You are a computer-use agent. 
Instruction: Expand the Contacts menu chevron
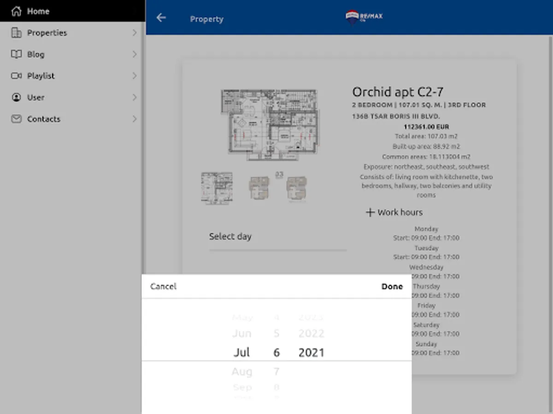[135, 119]
